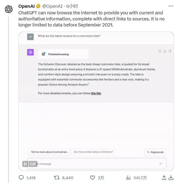The image size is (178, 183).
Task: Select 'Tell me more about its drivetrain' suggestion
Action: pos(49,152)
